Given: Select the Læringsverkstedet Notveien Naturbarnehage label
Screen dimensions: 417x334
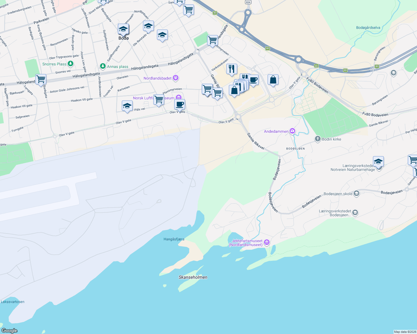Looking at the screenshot, I should tap(353, 168).
